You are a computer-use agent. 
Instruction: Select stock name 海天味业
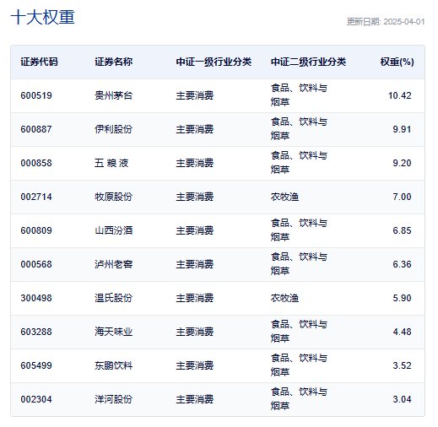(x=113, y=332)
